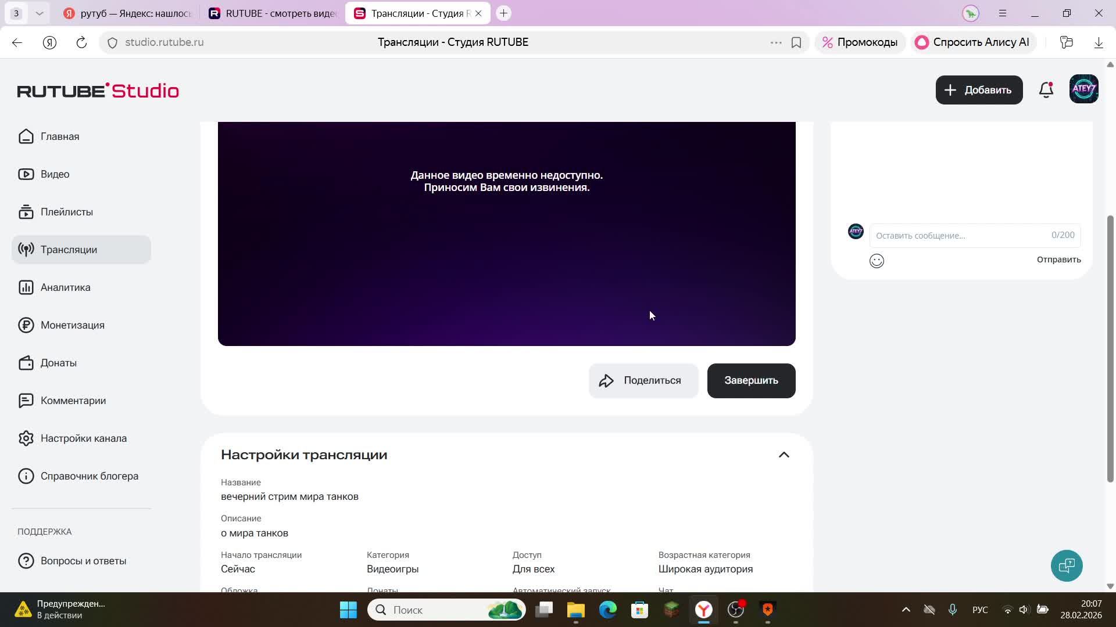Open browser downloads icon
The height and width of the screenshot is (627, 1116).
pyautogui.click(x=1099, y=42)
